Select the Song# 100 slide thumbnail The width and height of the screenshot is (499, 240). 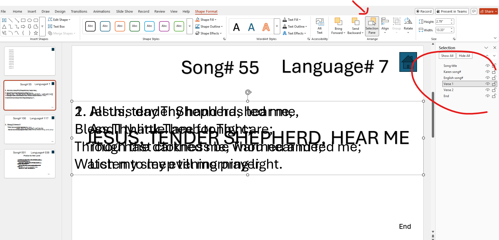[x=30, y=129]
